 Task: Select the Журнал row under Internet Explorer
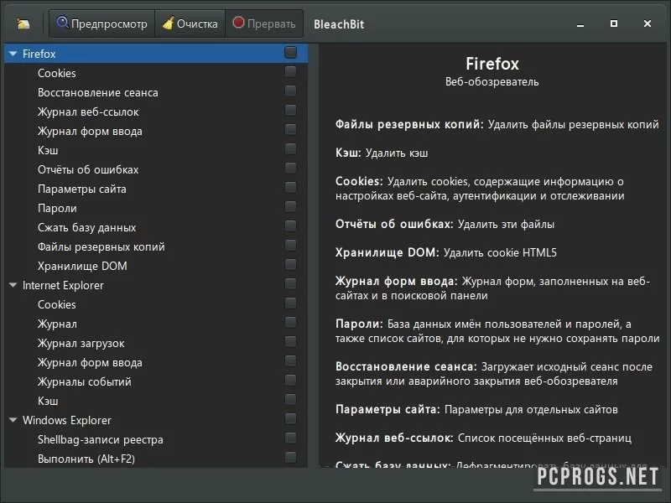[156, 324]
